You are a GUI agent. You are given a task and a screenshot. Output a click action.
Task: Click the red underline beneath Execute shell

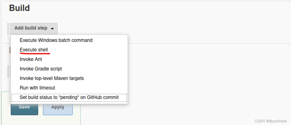tap(35, 54)
